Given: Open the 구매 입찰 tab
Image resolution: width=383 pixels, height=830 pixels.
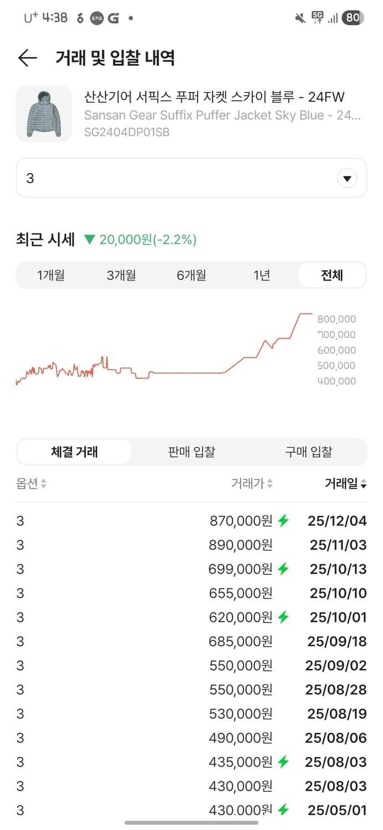Looking at the screenshot, I should pos(309,452).
